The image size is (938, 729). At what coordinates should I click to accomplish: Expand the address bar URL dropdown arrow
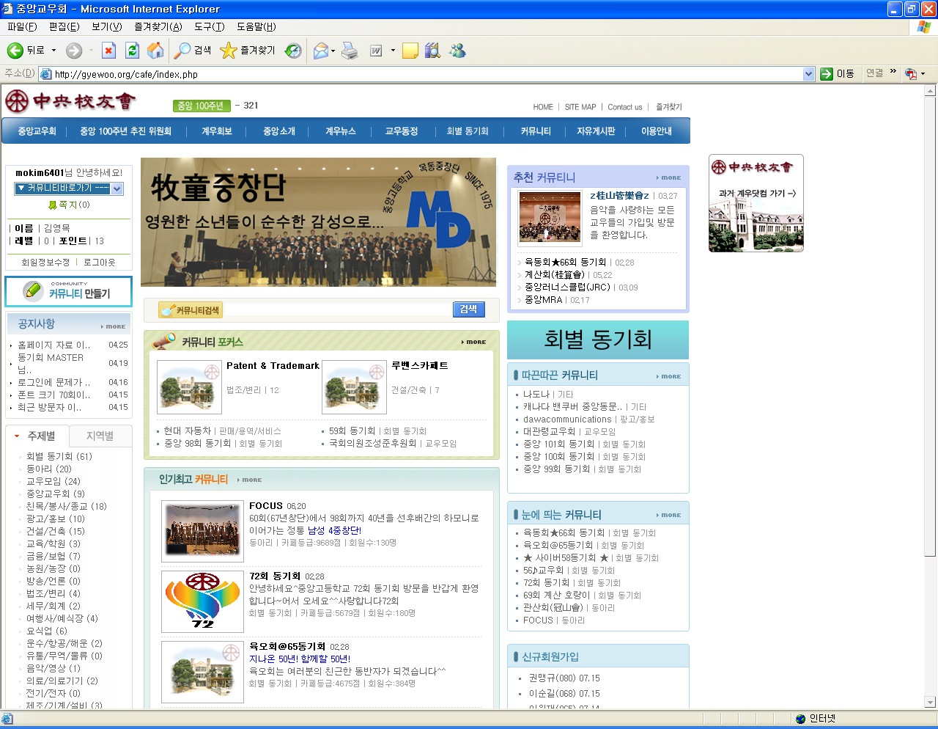coord(808,74)
